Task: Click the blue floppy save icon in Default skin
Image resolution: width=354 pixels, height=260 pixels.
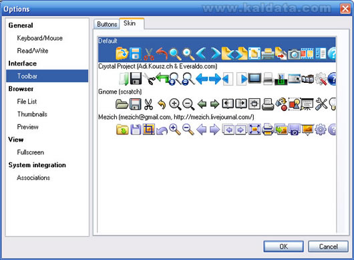Action: coord(136,53)
